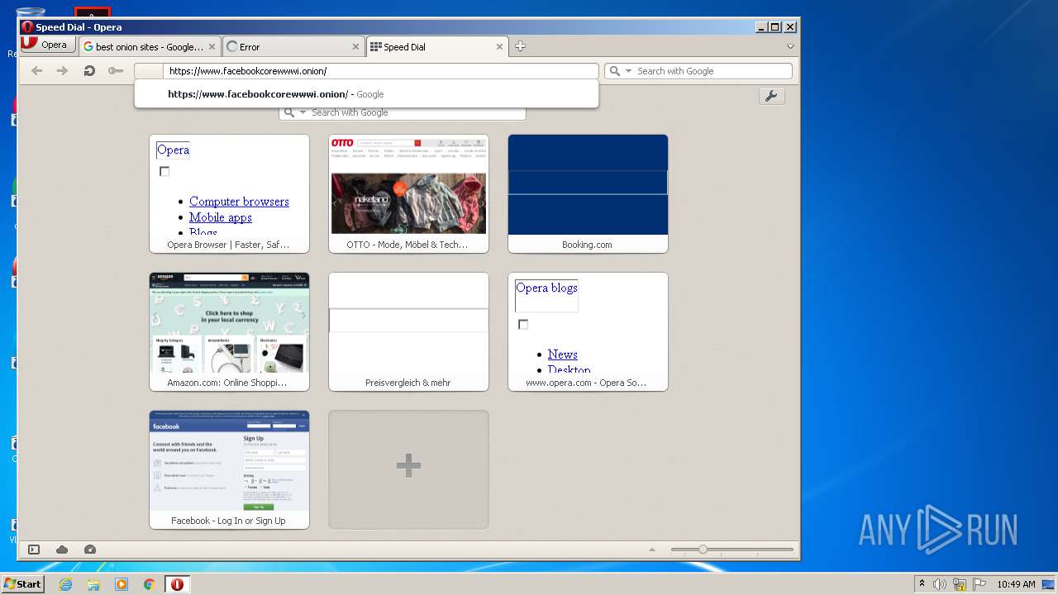Go forward with the Forward arrow
This screenshot has height=595, width=1058.
coord(62,71)
